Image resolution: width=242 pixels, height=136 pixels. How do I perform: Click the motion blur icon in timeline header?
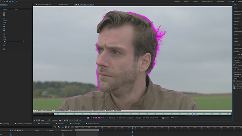[69, 127]
